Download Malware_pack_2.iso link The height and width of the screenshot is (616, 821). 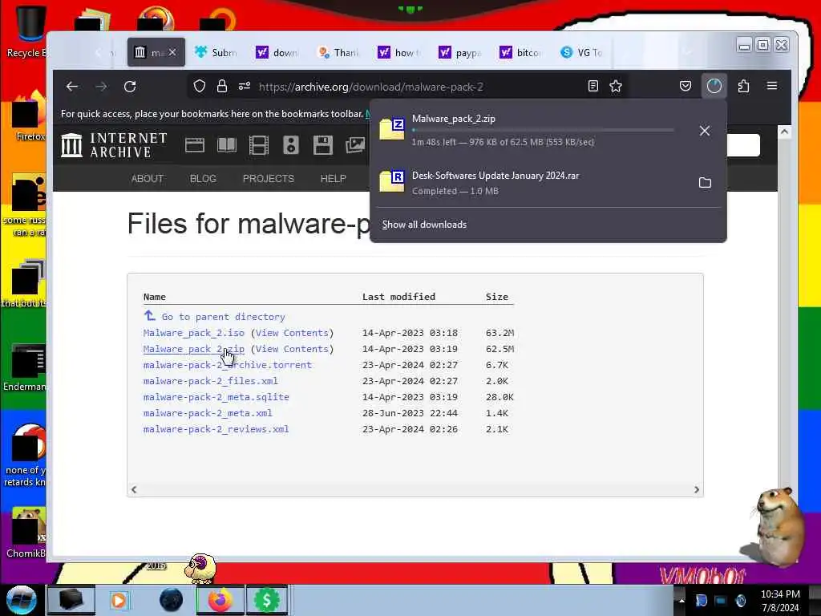[194, 333]
